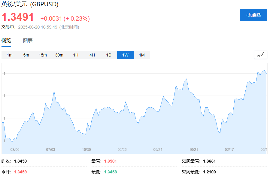This screenshot has width=270, height=177.
Task: Click the 06/24 date label on chart
Action: point(158,149)
